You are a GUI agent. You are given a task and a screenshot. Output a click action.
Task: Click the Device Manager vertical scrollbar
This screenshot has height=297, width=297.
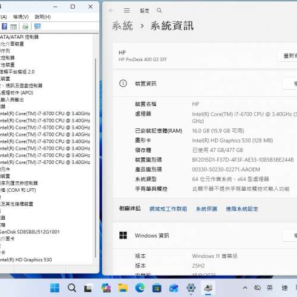pyautogui.click(x=96, y=157)
